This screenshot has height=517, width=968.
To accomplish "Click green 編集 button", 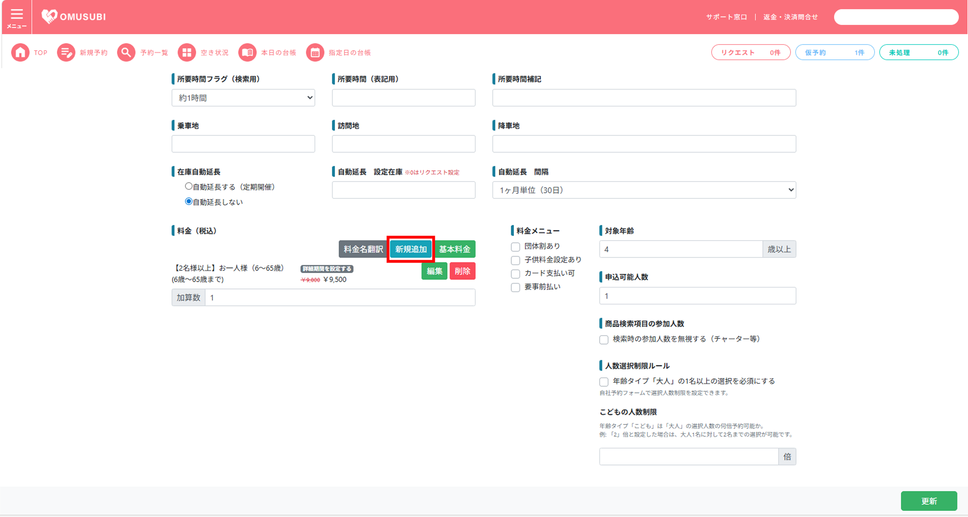I will point(434,271).
